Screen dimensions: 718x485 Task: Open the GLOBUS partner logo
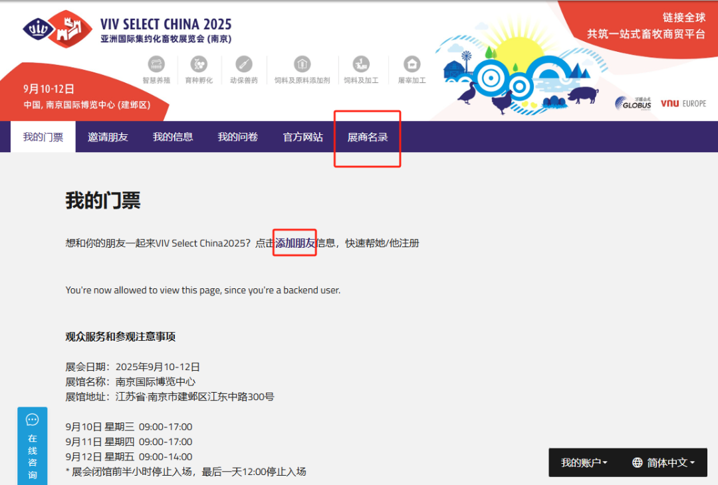[x=634, y=104]
